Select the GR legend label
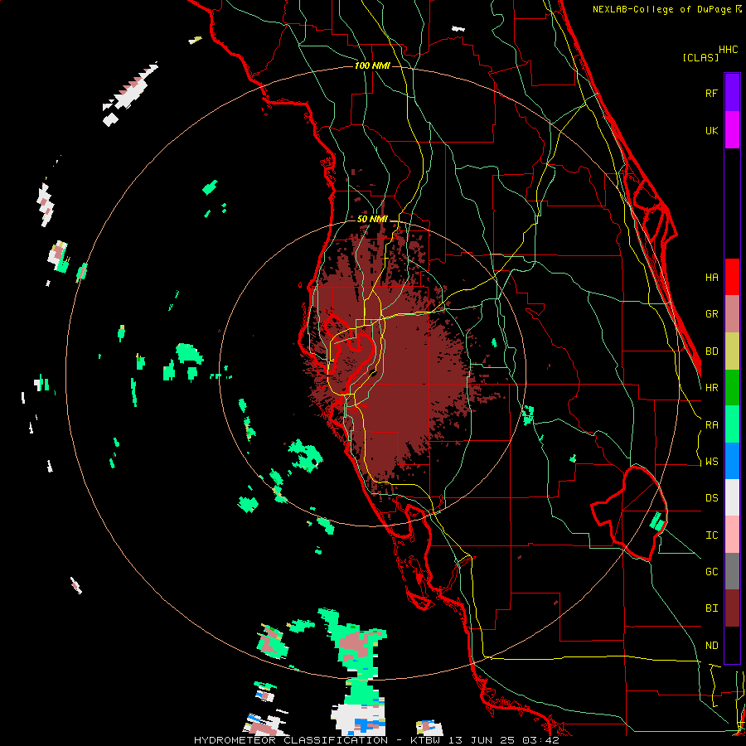 [x=711, y=314]
